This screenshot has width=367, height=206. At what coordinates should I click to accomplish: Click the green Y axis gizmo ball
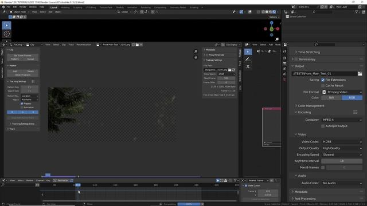point(271,29)
